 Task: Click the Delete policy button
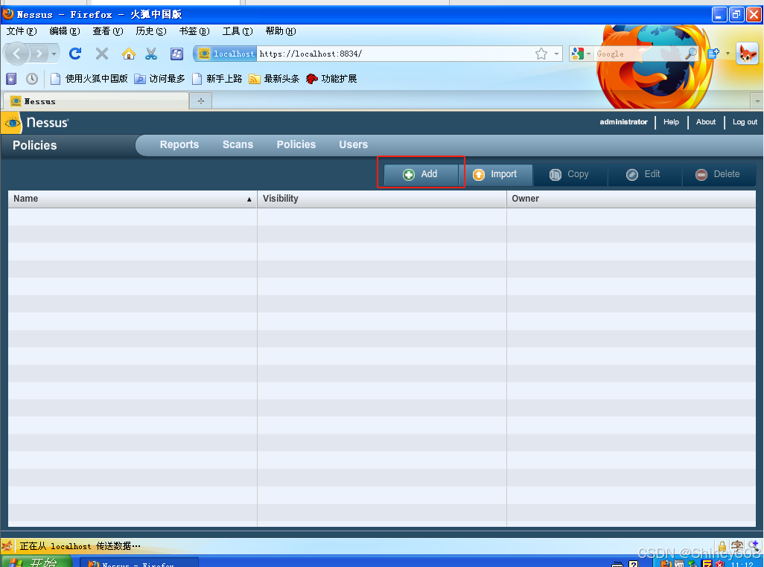point(719,174)
